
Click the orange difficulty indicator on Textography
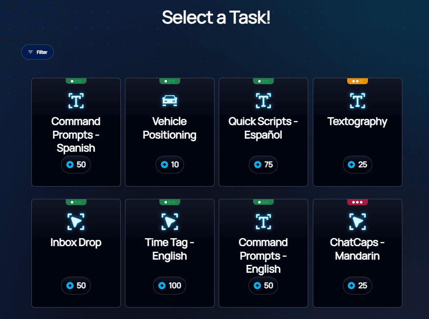[x=357, y=81]
